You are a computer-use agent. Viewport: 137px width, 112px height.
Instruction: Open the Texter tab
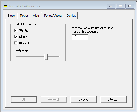[x=24, y=16]
